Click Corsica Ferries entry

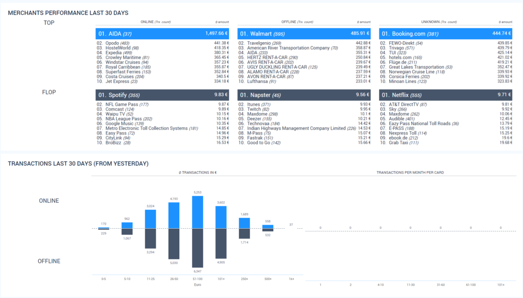click(445, 76)
